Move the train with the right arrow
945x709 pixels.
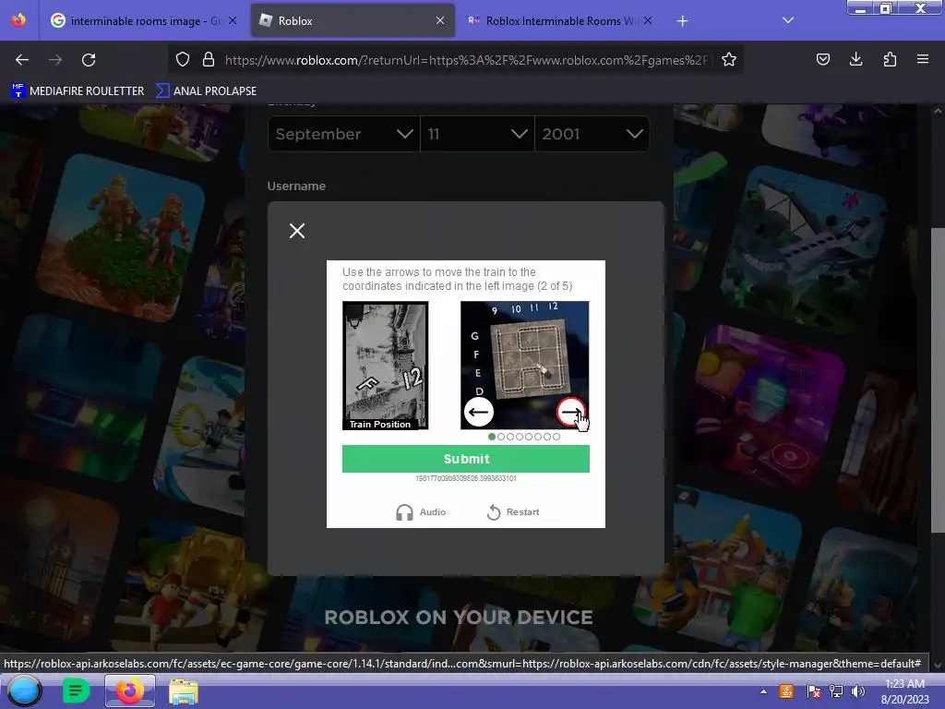click(x=570, y=413)
